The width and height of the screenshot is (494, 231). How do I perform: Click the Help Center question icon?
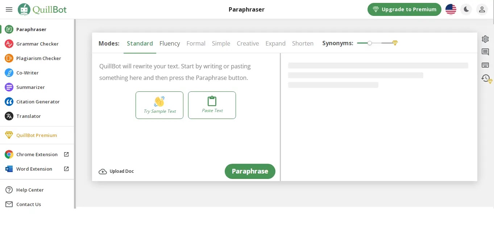[9, 190]
